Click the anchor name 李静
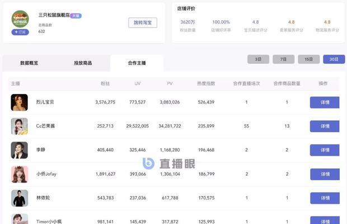 tap(40, 150)
